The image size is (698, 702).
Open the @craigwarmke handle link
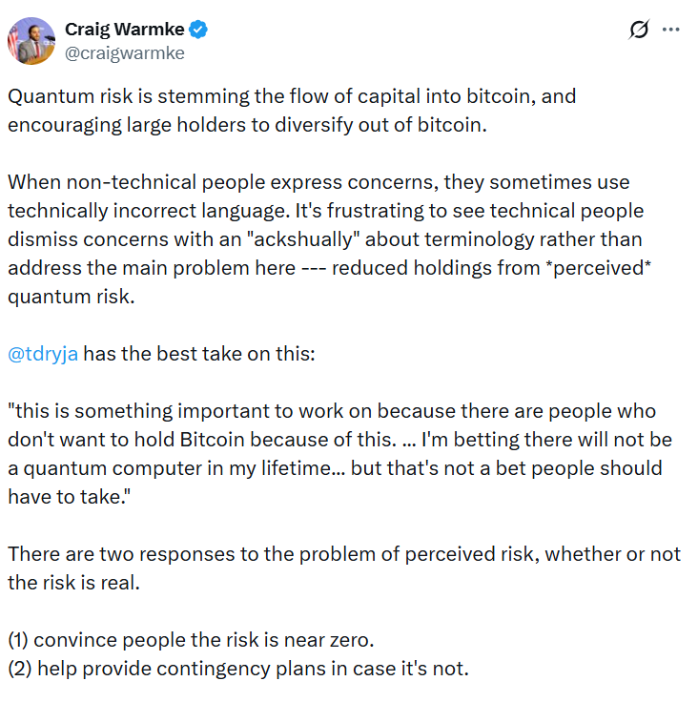click(124, 53)
